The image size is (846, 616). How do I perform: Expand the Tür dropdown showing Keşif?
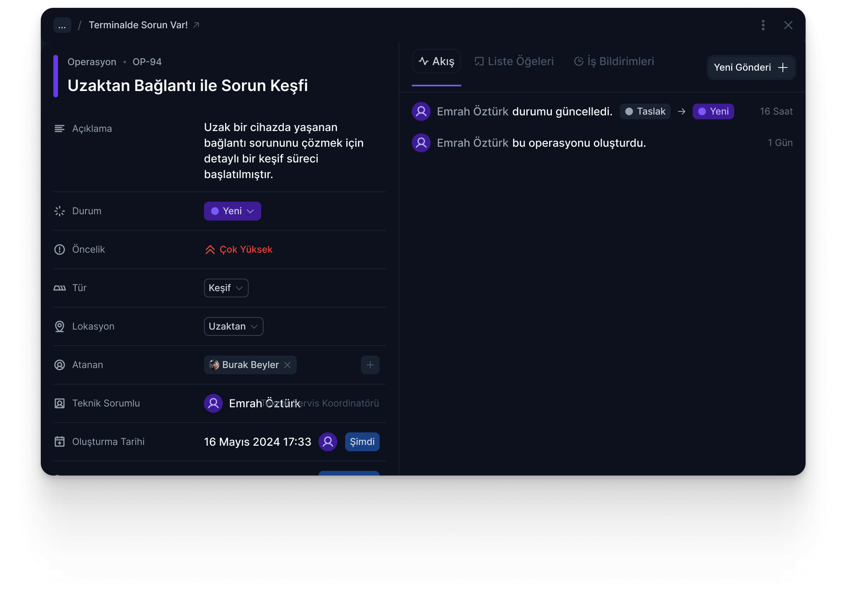[x=226, y=288]
